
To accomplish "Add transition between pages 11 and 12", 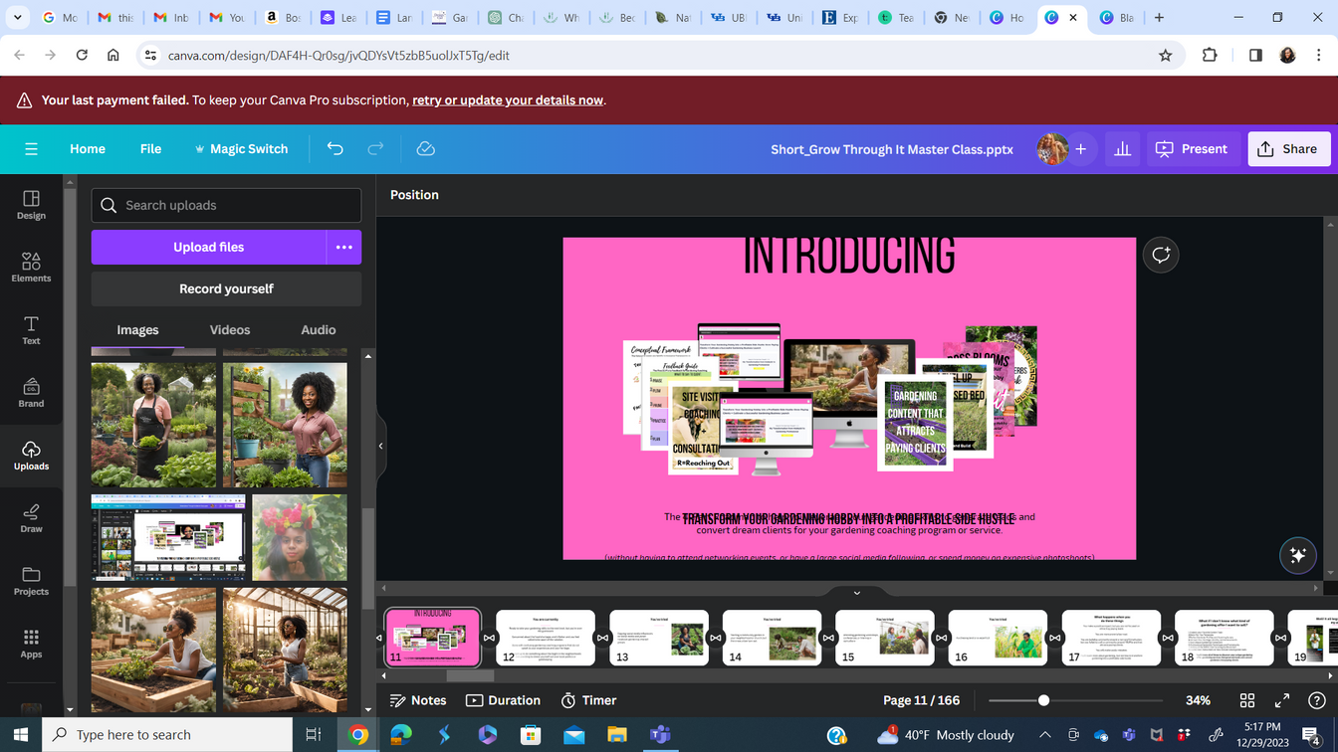I will coord(489,638).
